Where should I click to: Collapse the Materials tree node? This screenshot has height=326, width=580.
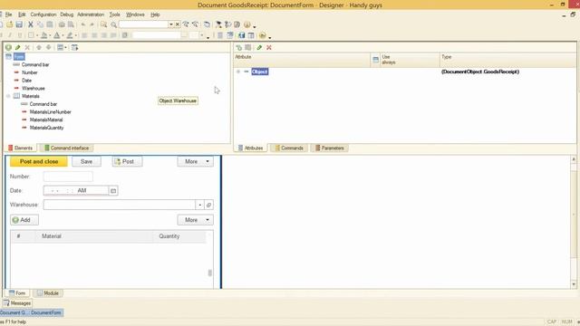8,96
